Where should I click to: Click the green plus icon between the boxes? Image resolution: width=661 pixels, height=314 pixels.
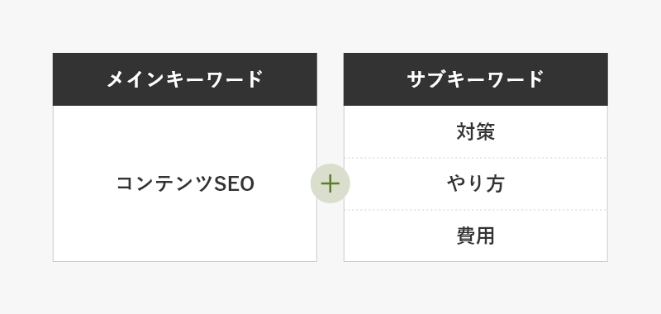[x=330, y=183]
